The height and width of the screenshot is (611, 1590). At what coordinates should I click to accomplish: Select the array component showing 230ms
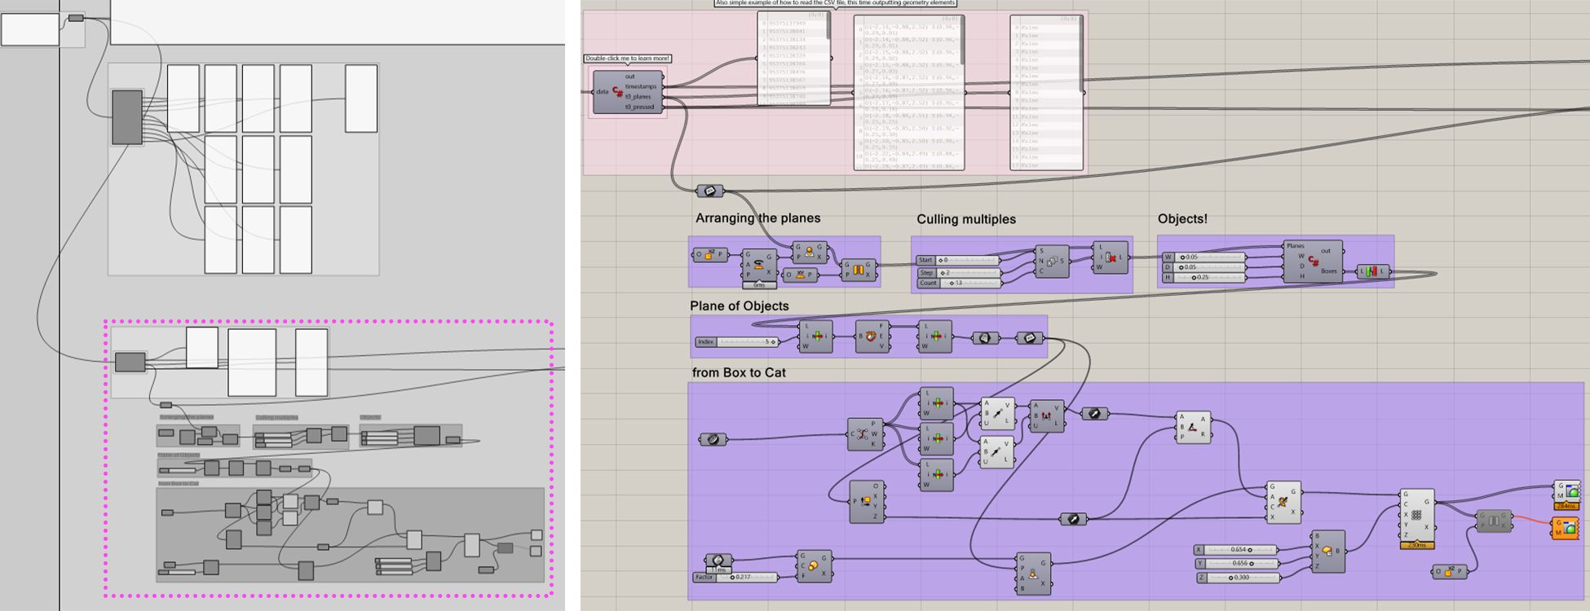click(1417, 518)
